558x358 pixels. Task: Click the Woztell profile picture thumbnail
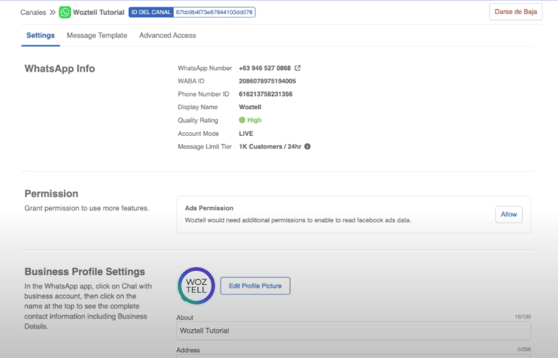[x=196, y=286]
